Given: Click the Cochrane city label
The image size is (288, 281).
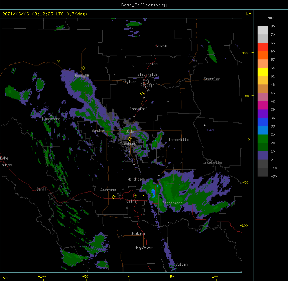Looking at the screenshot, I should 108,190.
